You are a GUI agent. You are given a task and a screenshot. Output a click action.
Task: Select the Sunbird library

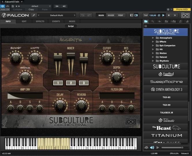pyautogui.click(x=165, y=74)
